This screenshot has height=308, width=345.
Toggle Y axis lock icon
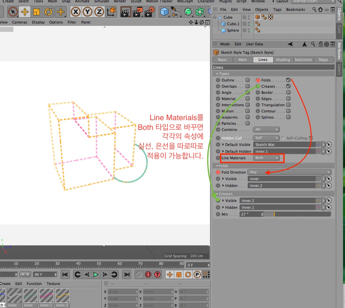[87, 12]
